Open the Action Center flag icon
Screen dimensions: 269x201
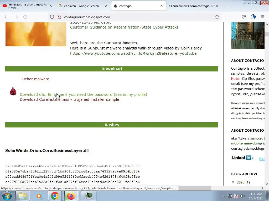click(x=236, y=196)
